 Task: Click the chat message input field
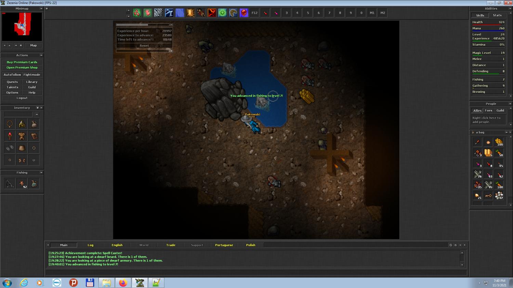[x=256, y=273]
